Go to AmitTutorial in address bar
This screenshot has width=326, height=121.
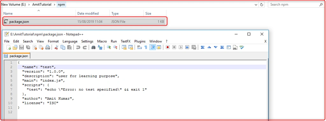pos(42,4)
